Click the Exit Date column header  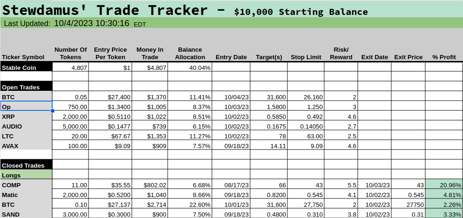pyautogui.click(x=374, y=57)
